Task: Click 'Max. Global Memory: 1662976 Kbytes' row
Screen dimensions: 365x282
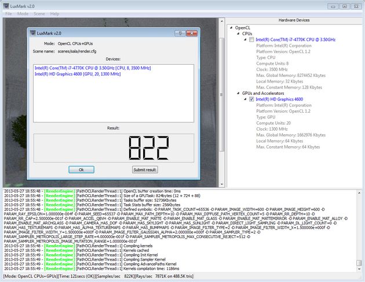Action: coord(291,135)
